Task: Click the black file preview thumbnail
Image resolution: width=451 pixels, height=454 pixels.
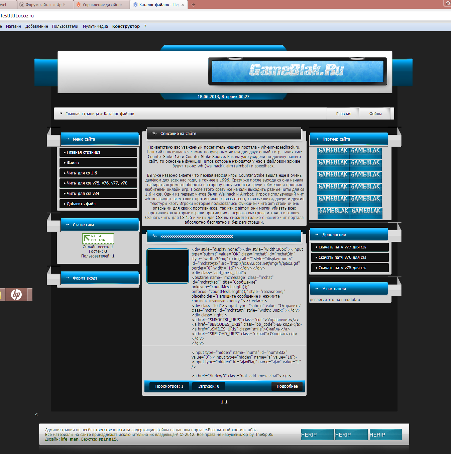Action: tap(168, 266)
